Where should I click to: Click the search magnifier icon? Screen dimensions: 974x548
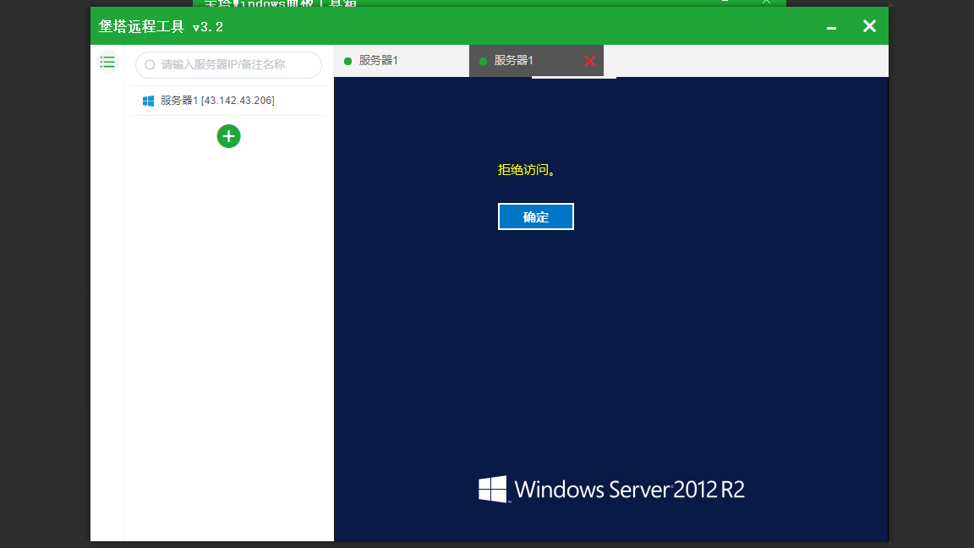[150, 64]
